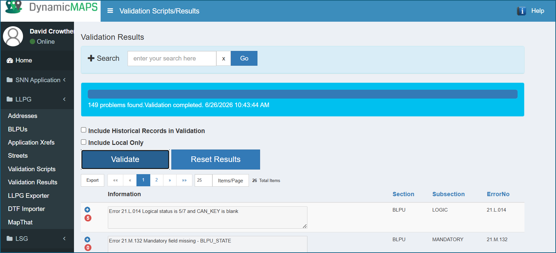Screen dimensions: 556x253
Task: Click the Go search button
Action: click(x=244, y=58)
